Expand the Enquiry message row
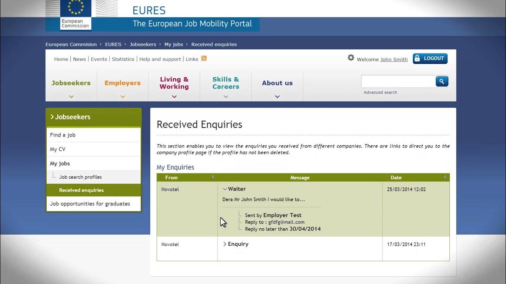This screenshot has height=284, width=506. (225, 244)
